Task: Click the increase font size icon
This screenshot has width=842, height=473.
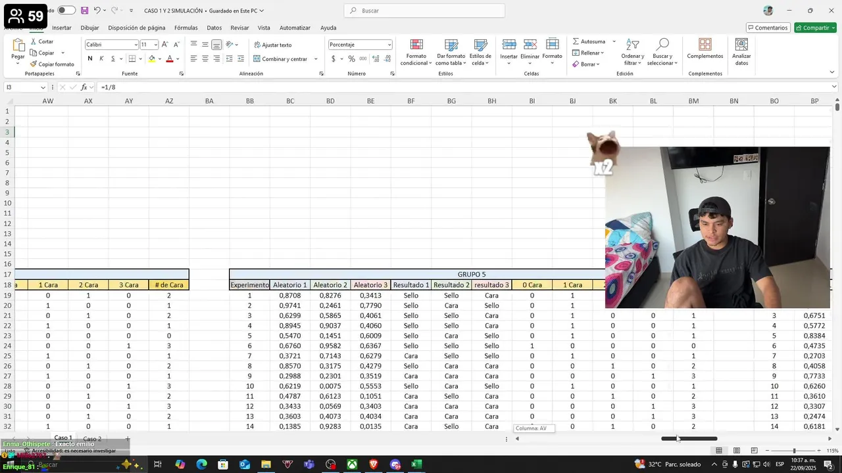Action: (165, 45)
